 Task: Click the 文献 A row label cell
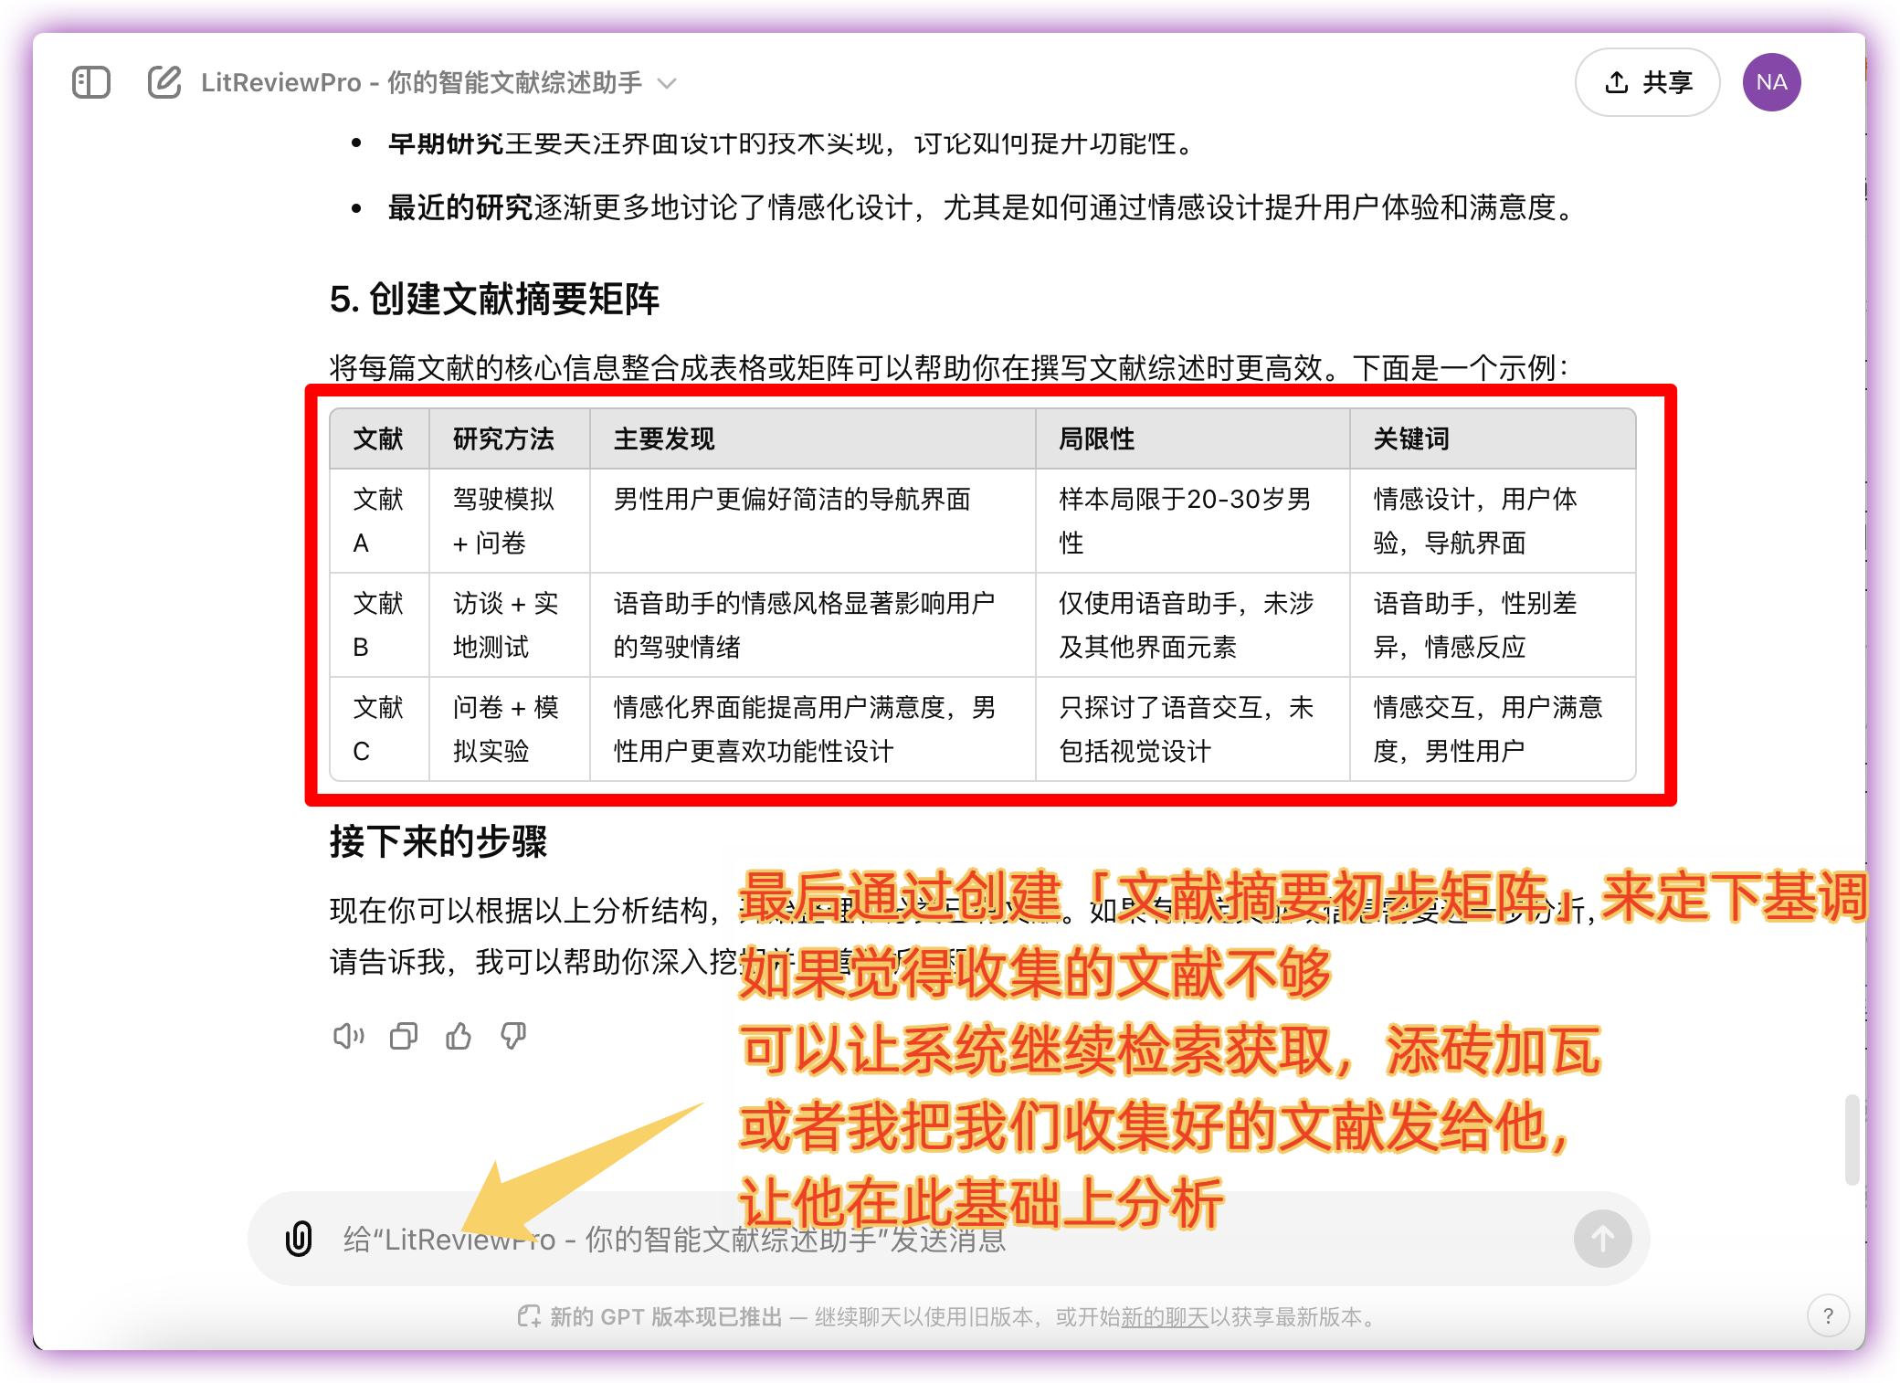379,521
